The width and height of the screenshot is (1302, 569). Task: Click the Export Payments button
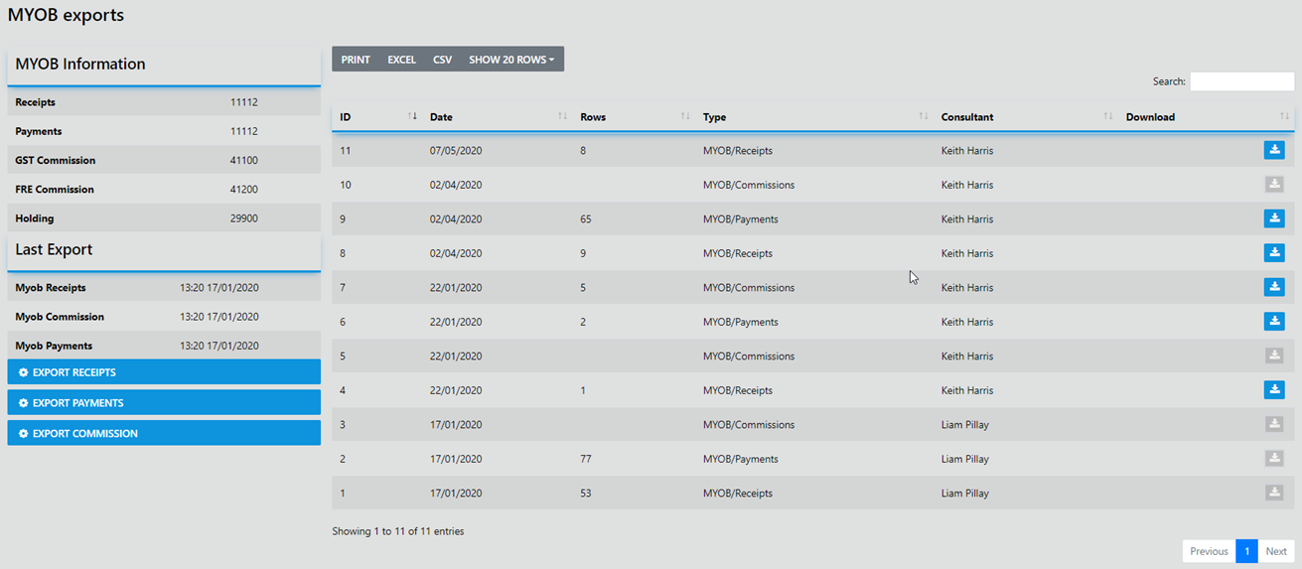click(x=164, y=403)
